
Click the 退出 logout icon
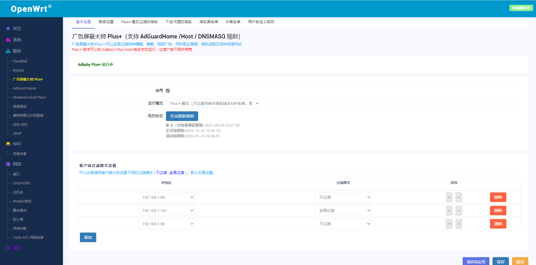pyautogui.click(x=8, y=248)
